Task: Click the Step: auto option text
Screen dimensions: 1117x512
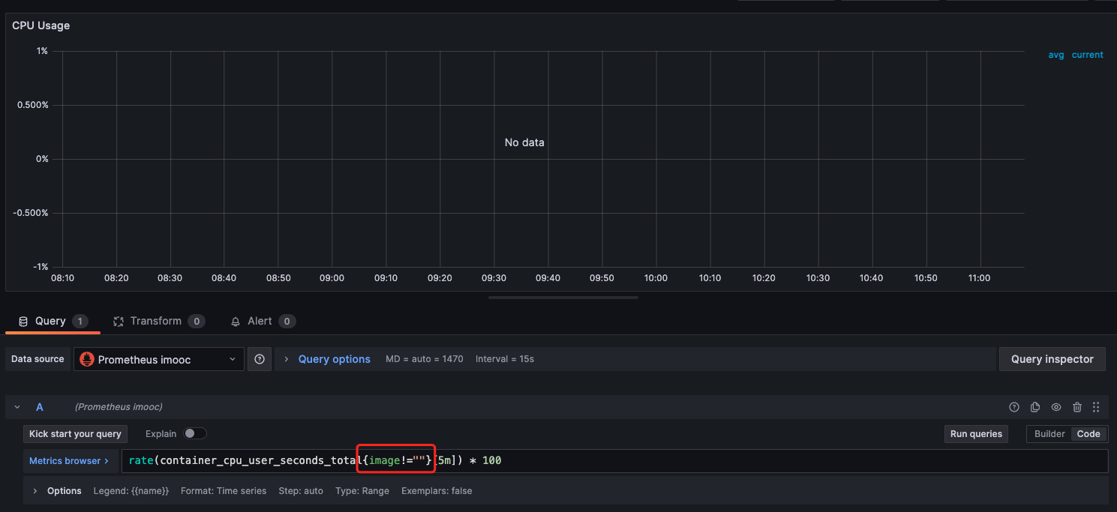Action: point(301,491)
